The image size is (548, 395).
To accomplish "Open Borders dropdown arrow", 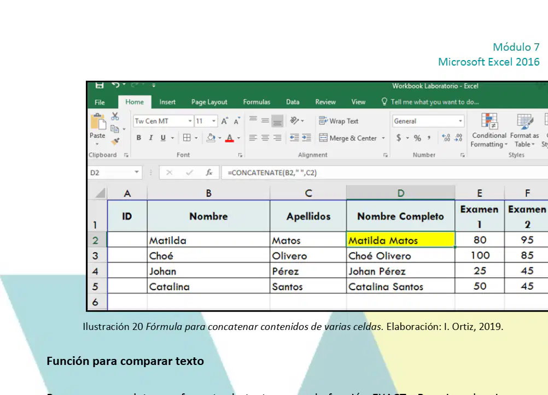I will [196, 138].
